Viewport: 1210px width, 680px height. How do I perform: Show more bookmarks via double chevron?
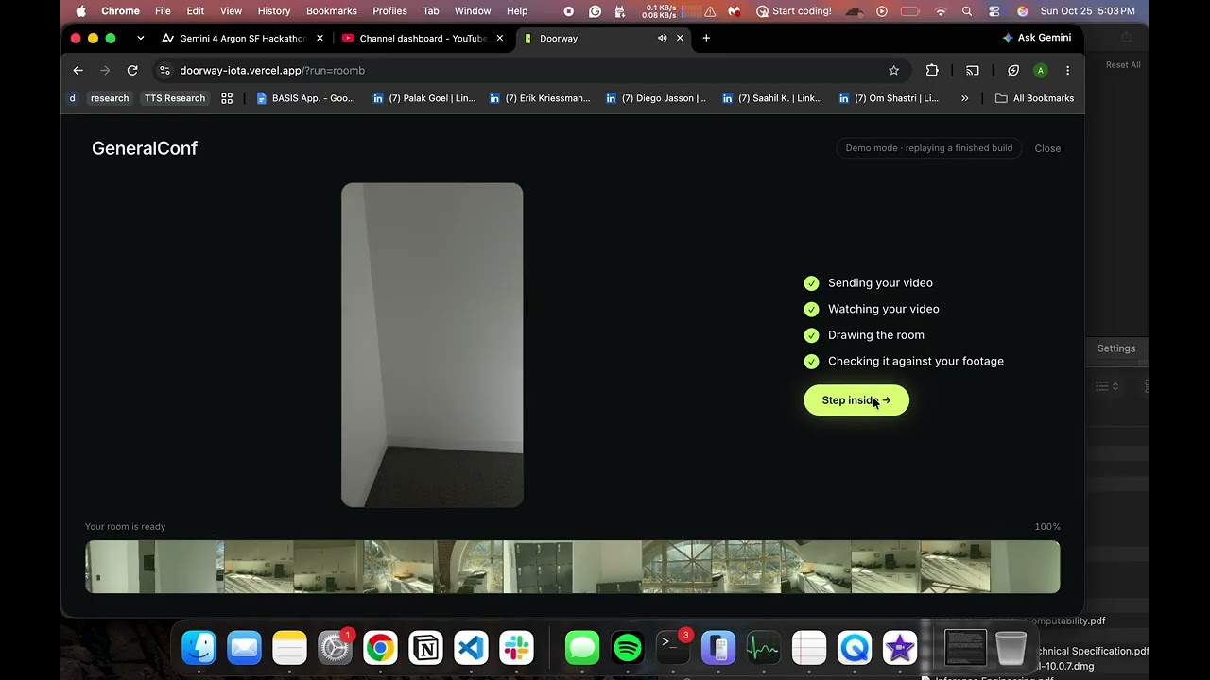pos(964,98)
